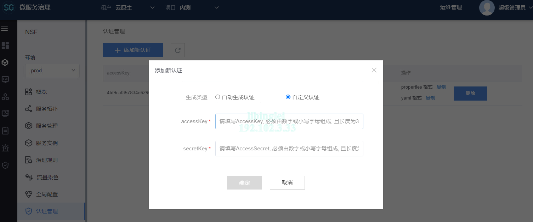Click the user avatar icon
This screenshot has height=222, width=533.
(487, 8)
